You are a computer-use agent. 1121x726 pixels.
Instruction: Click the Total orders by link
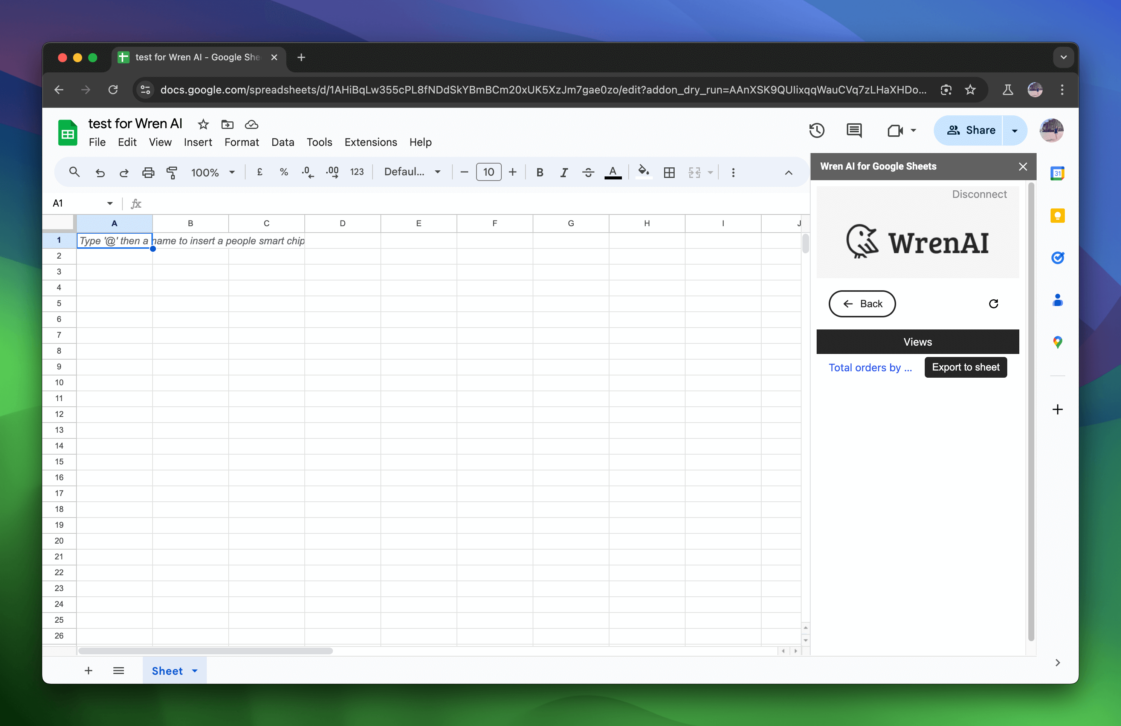tap(870, 367)
